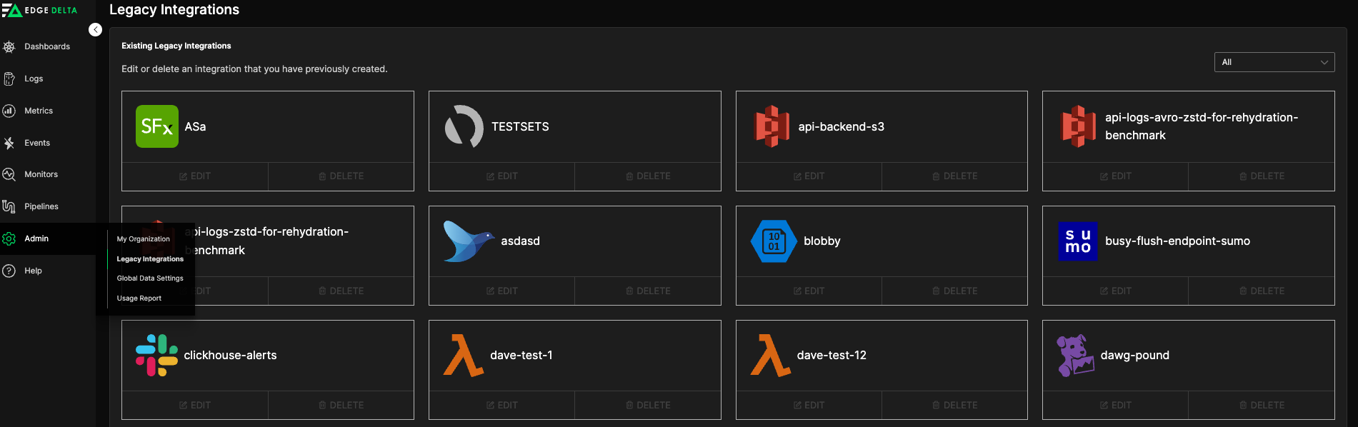Click the Monitors sidebar icon
Screen dimensions: 1358x427
(9, 174)
